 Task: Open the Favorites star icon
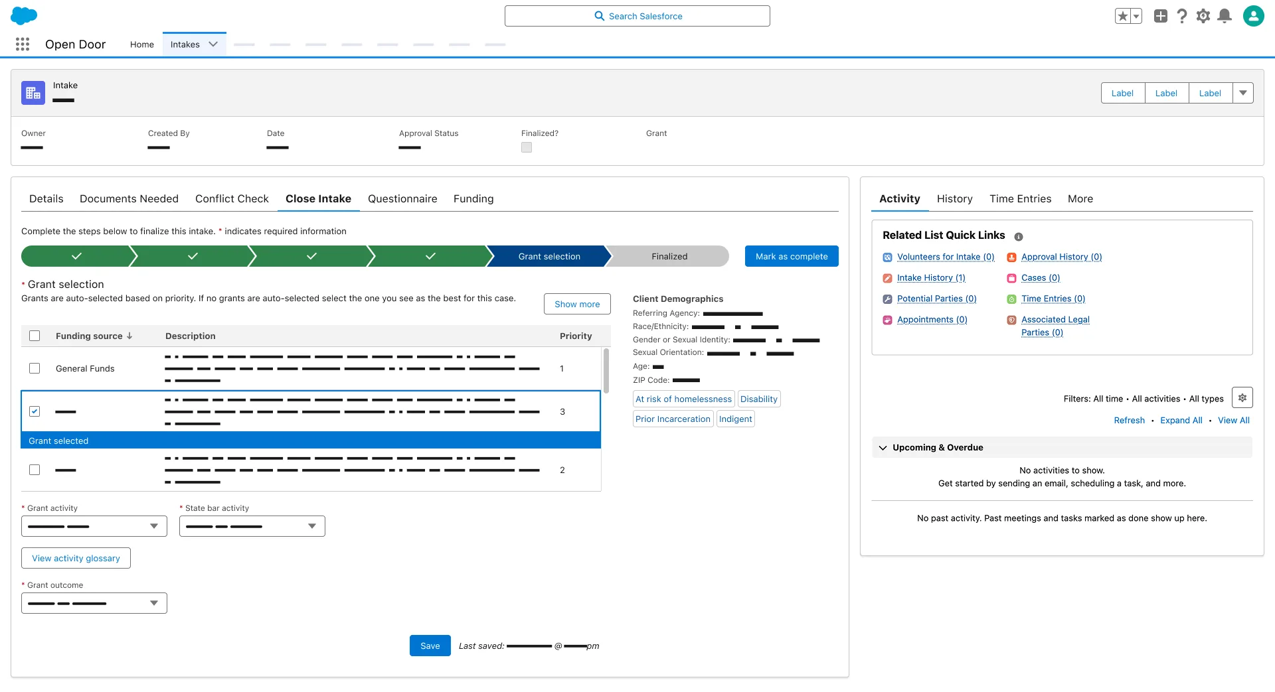[1122, 16]
